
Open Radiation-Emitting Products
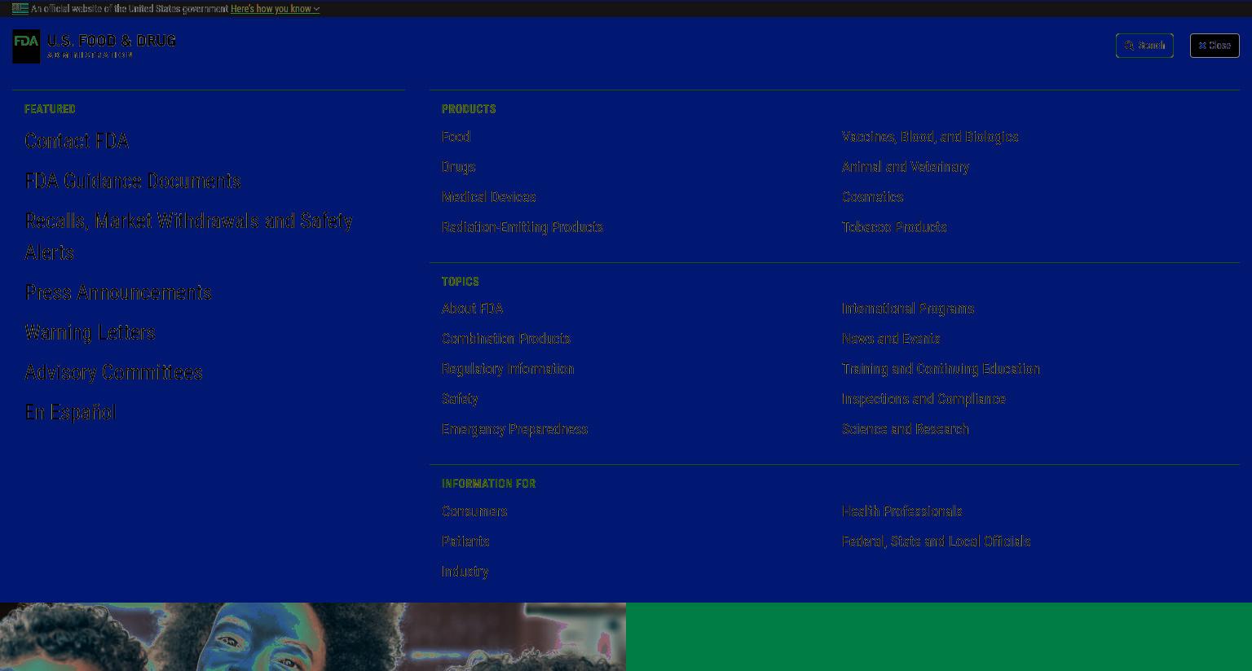[522, 227]
